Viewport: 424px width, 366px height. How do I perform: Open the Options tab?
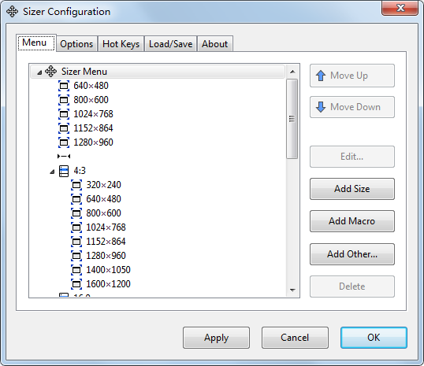click(x=76, y=44)
